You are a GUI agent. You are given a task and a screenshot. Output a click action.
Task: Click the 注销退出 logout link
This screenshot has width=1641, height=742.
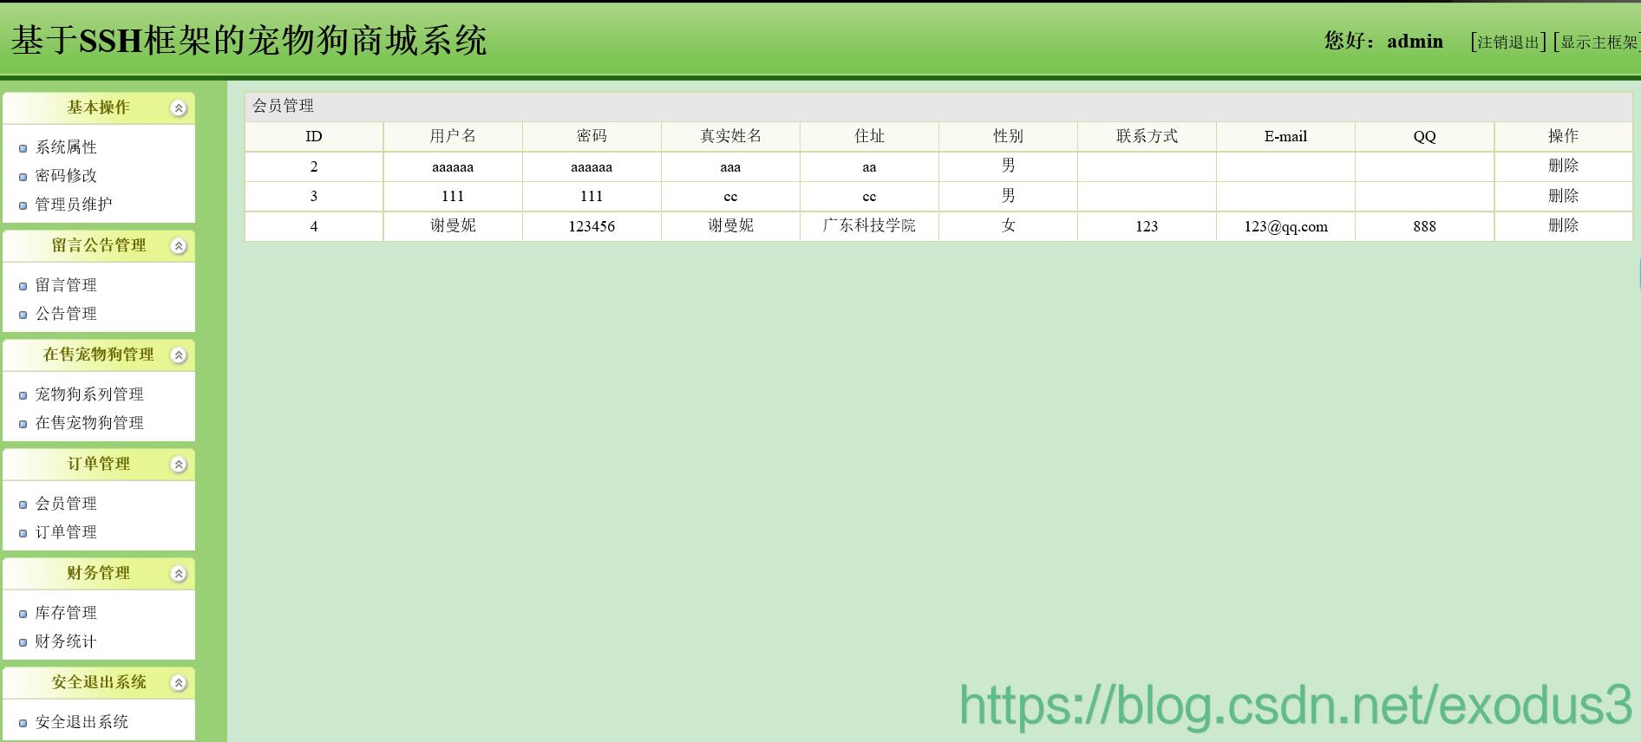pos(1508,42)
